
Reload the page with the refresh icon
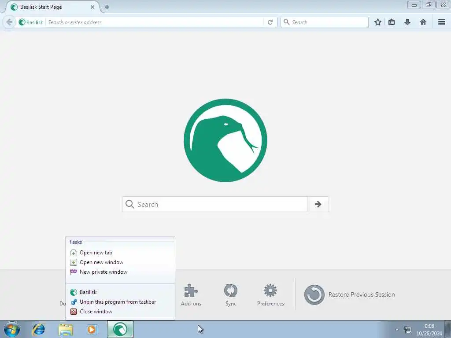tap(270, 22)
